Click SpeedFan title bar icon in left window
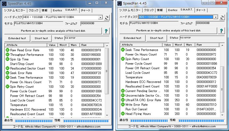The image size is (229, 131). tap(4, 3)
